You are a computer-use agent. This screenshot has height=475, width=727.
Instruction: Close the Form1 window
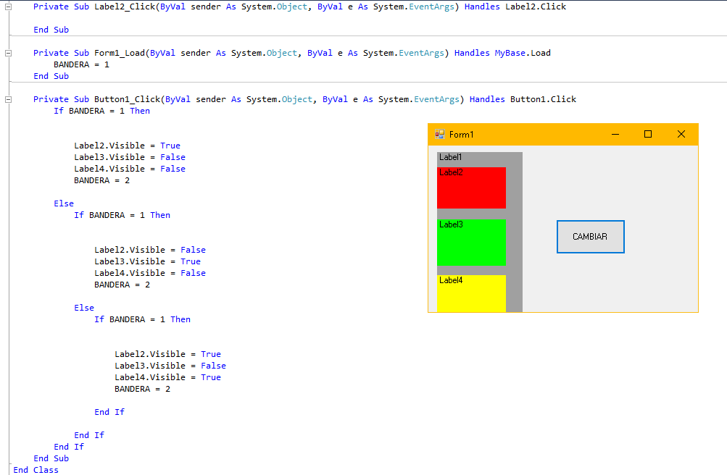click(x=681, y=134)
